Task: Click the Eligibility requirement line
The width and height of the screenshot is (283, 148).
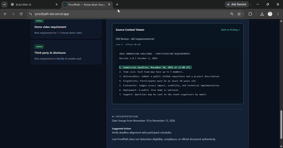Action: point(158,81)
